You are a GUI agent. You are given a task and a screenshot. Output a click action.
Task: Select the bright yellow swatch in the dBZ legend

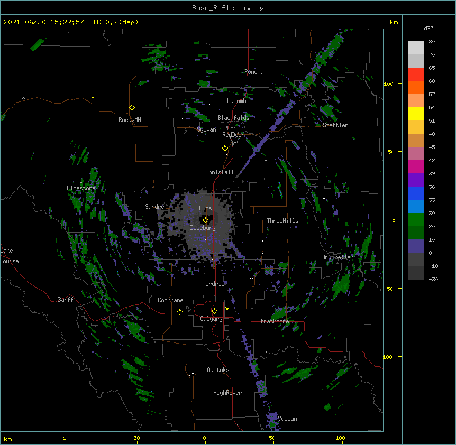(416, 114)
